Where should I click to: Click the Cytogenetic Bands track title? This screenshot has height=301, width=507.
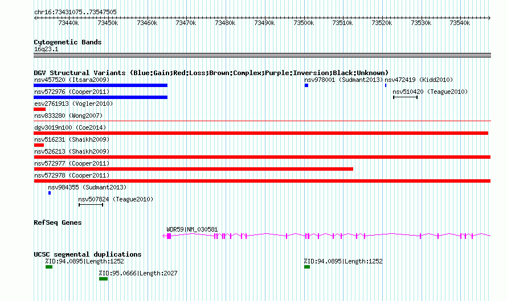pos(68,42)
